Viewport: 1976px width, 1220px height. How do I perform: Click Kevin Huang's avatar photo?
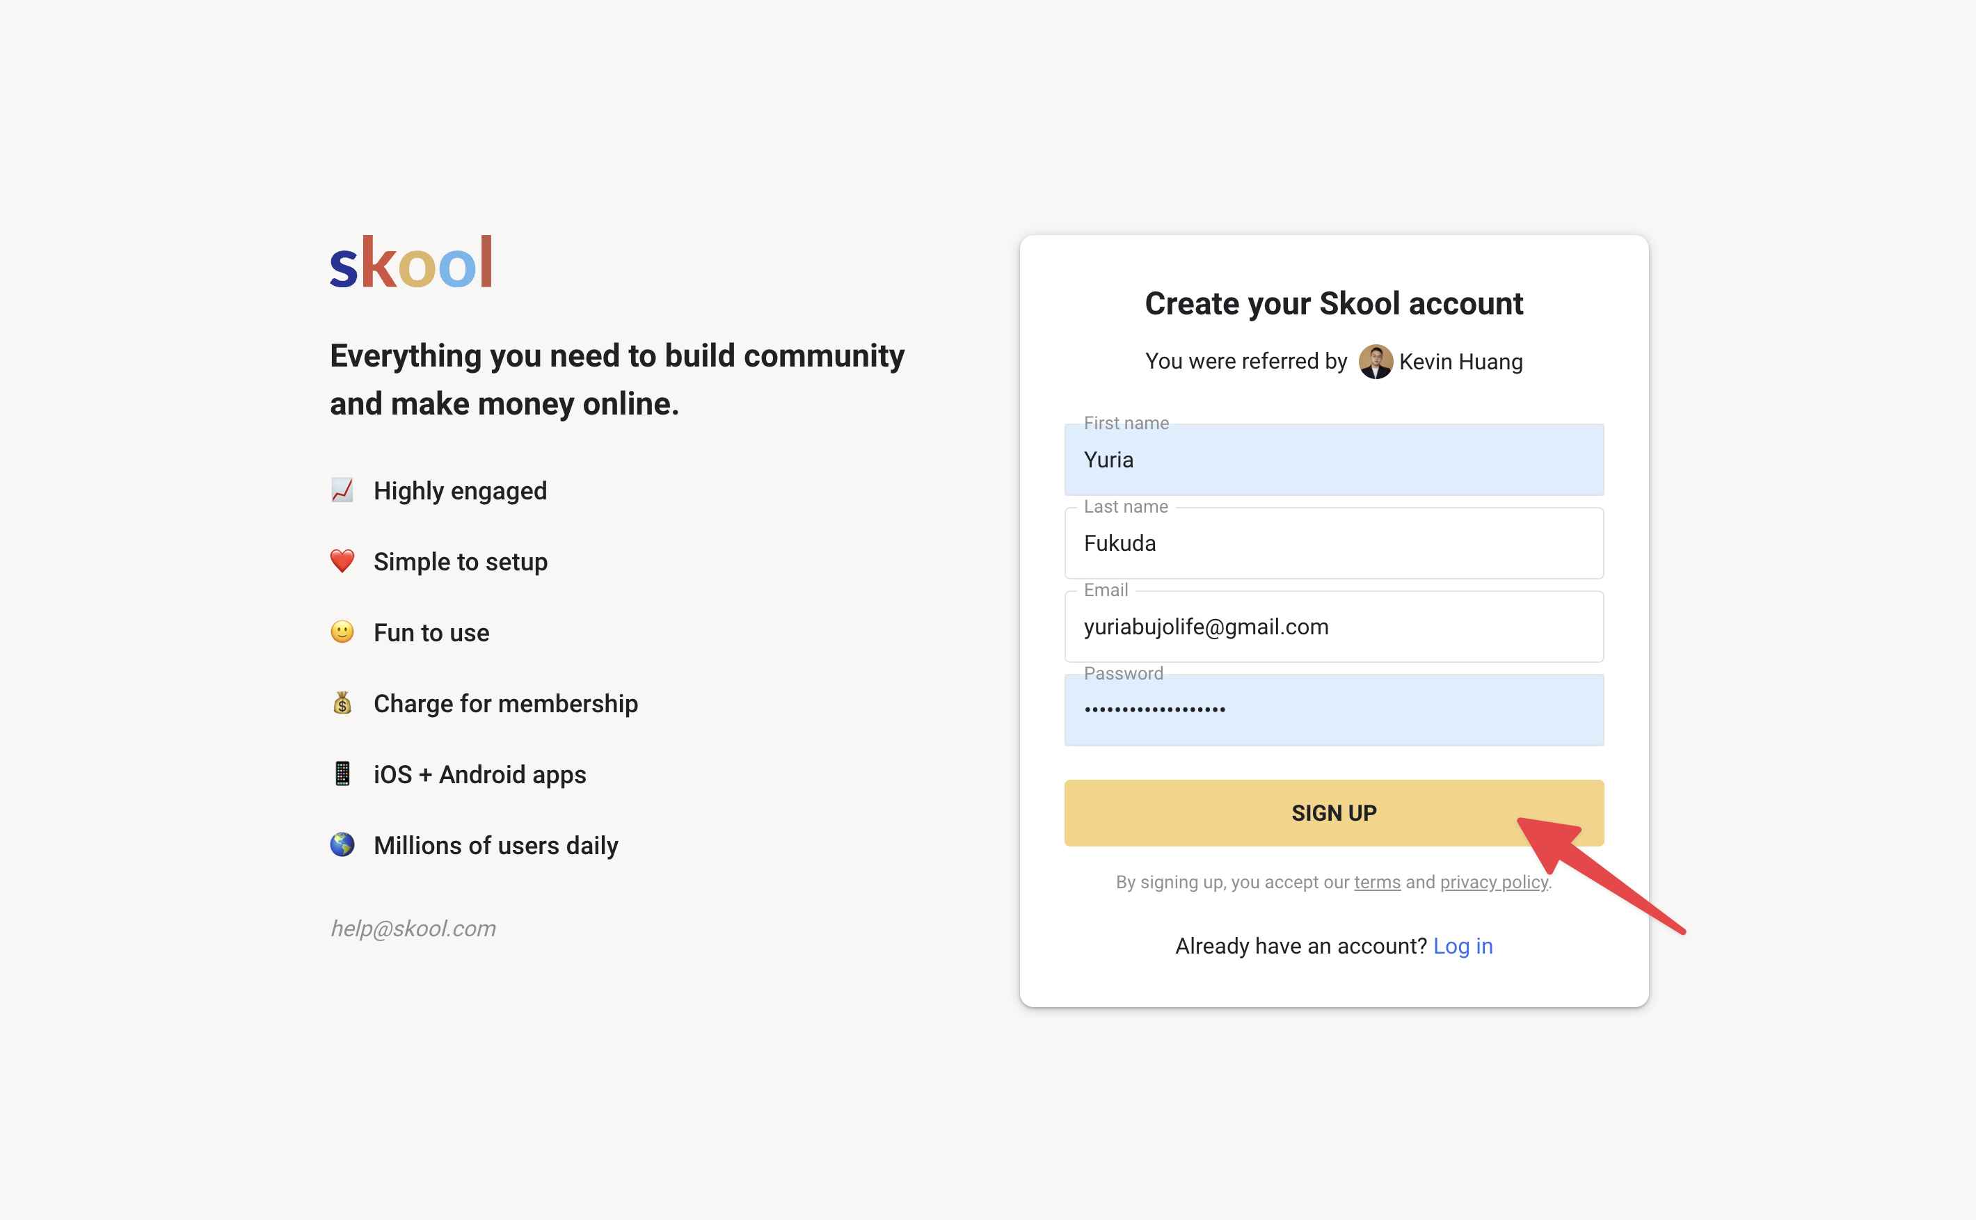[1376, 362]
